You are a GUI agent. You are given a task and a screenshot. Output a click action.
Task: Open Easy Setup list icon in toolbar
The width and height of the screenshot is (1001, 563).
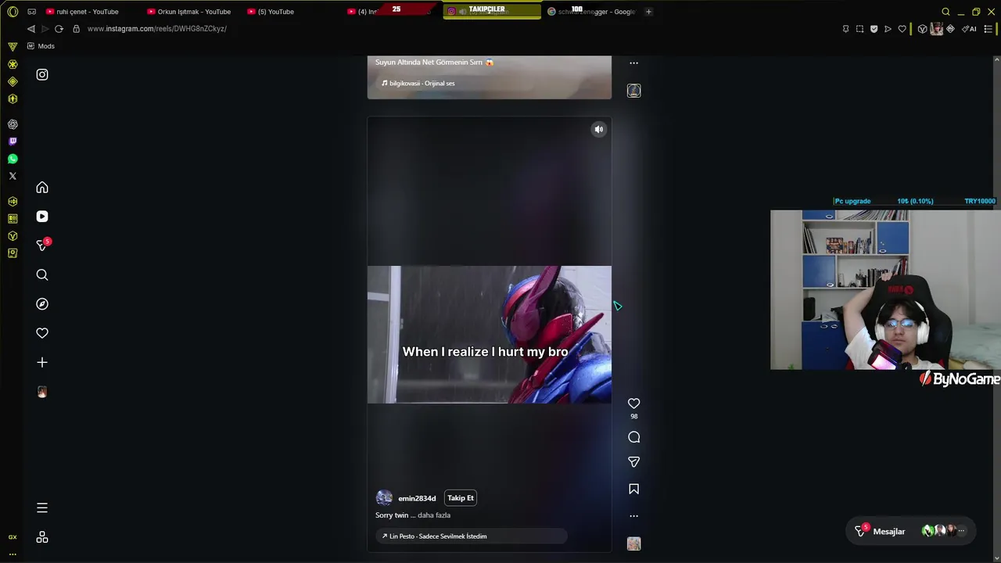988,29
